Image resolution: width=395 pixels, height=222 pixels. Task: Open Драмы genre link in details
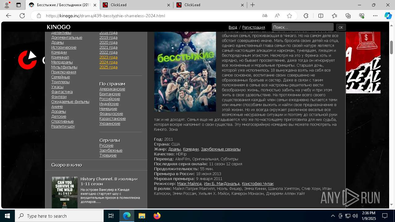175,149
